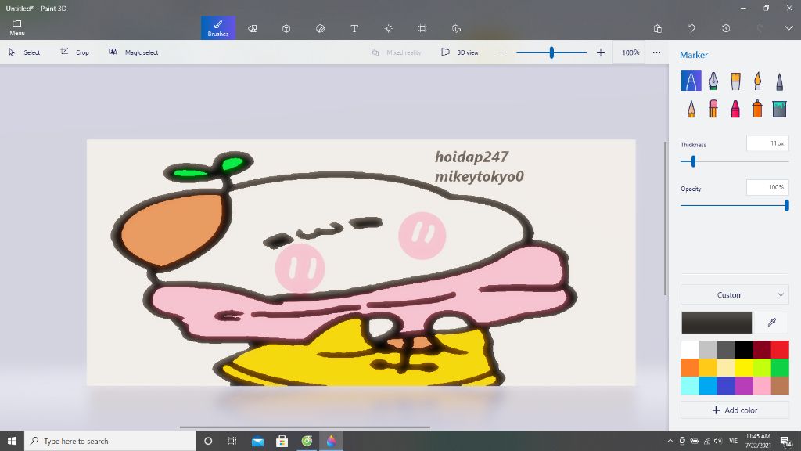Select the Watercolor brush
Viewport: 801px width, 451px height.
[757, 81]
